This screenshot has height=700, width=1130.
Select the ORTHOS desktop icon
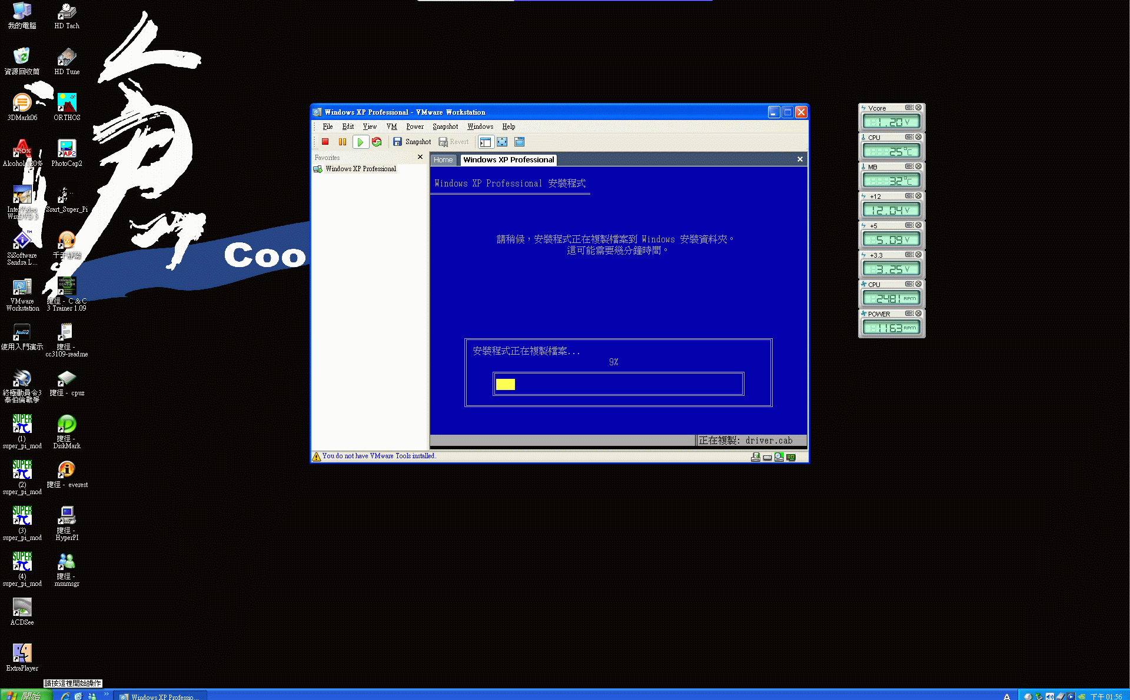pos(67,108)
